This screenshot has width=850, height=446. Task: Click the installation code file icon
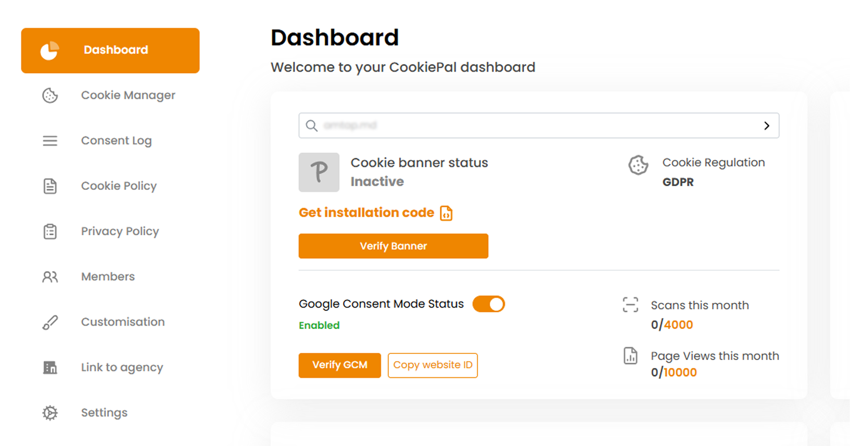tap(446, 213)
